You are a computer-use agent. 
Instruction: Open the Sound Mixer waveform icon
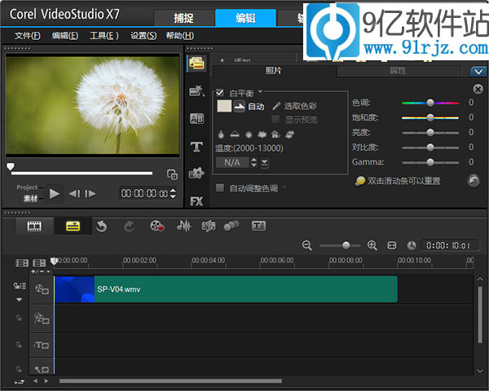pos(183,226)
